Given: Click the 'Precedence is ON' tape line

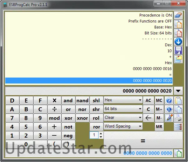Looking at the screenshot, I should click(x=156, y=15).
